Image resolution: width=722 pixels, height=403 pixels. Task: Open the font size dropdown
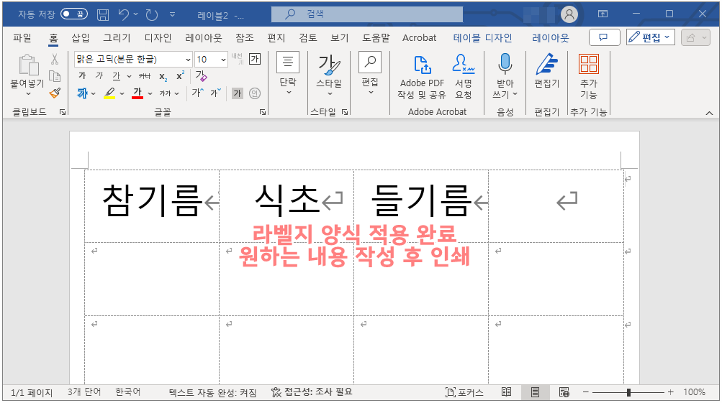click(x=223, y=60)
